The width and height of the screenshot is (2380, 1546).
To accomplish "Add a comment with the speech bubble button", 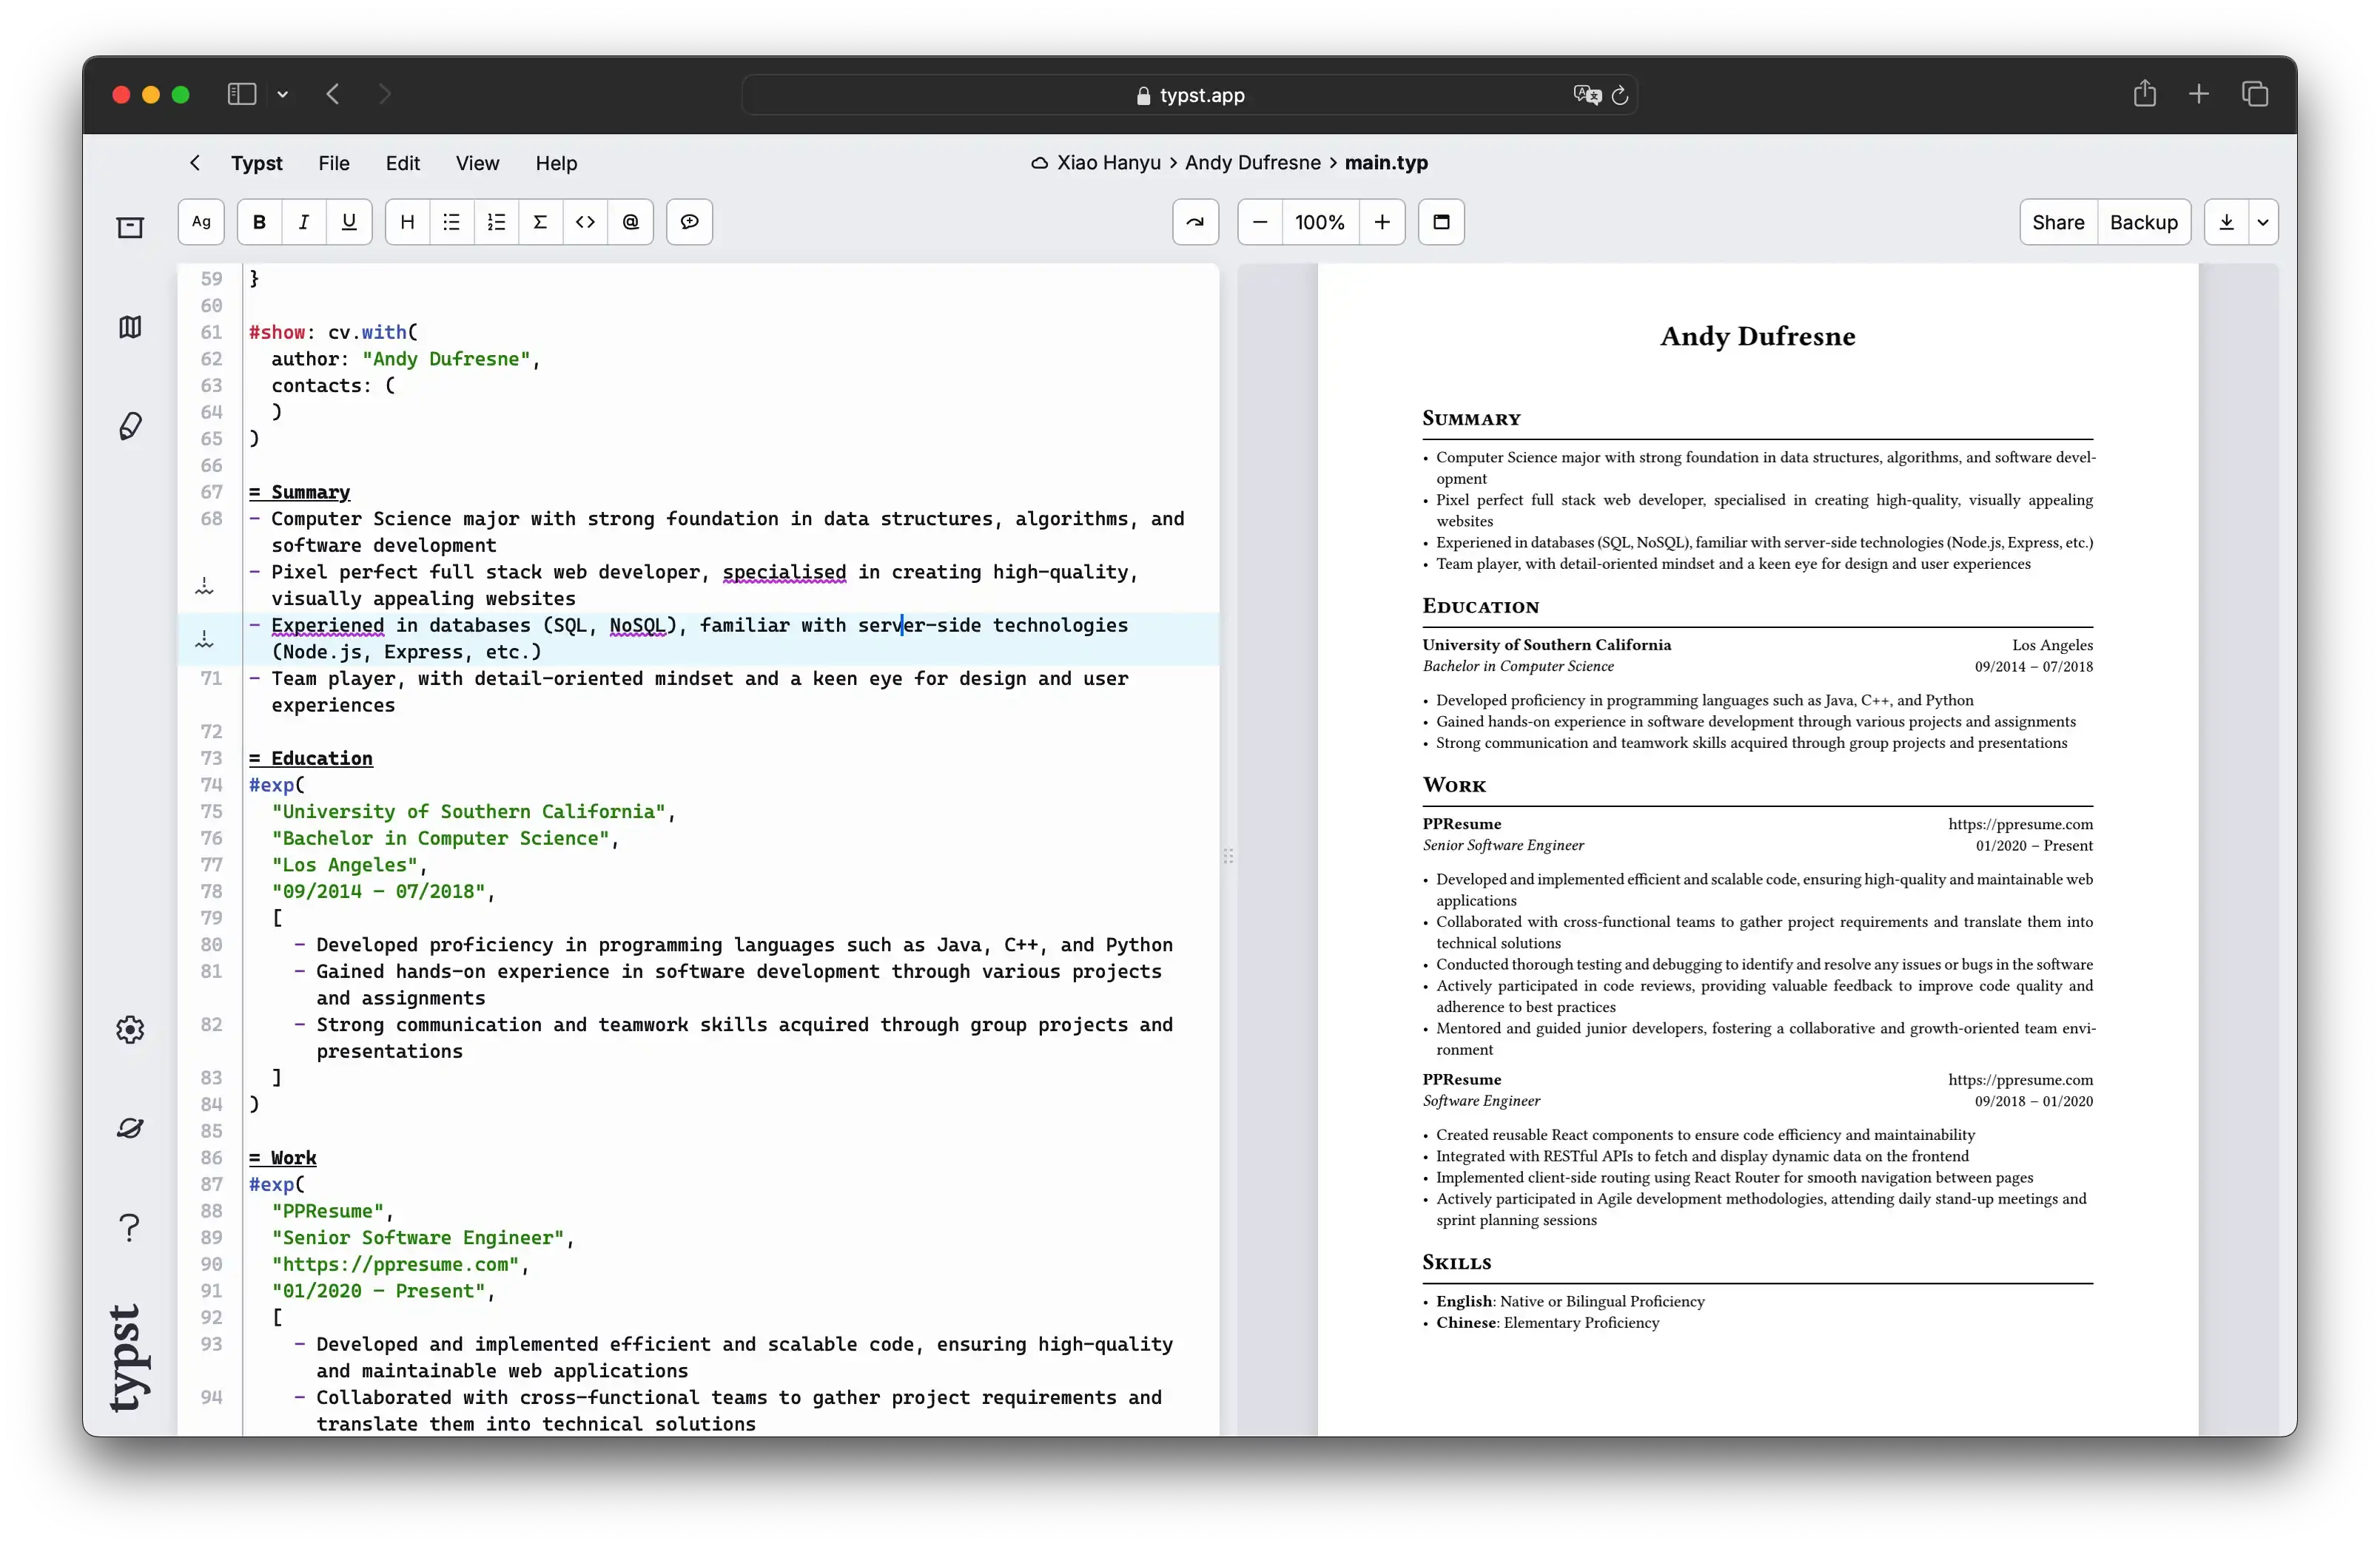I will tap(690, 222).
